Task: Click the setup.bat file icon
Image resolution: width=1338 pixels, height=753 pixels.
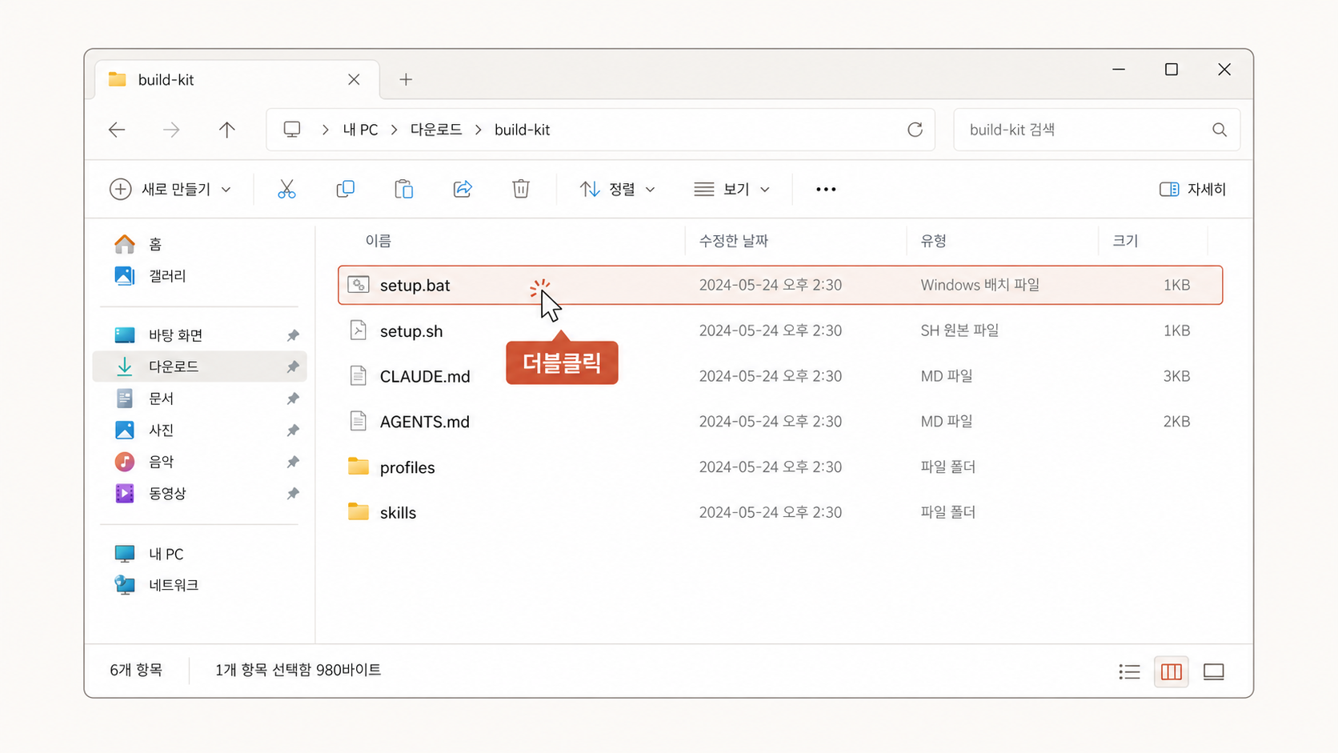Action: [x=359, y=285]
